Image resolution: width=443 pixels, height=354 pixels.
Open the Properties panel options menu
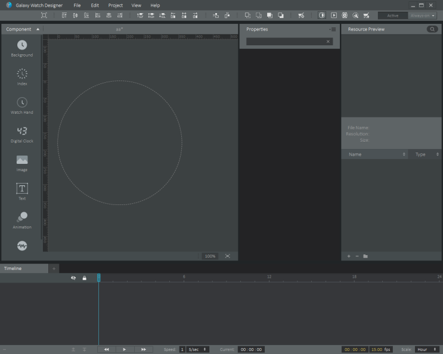333,29
